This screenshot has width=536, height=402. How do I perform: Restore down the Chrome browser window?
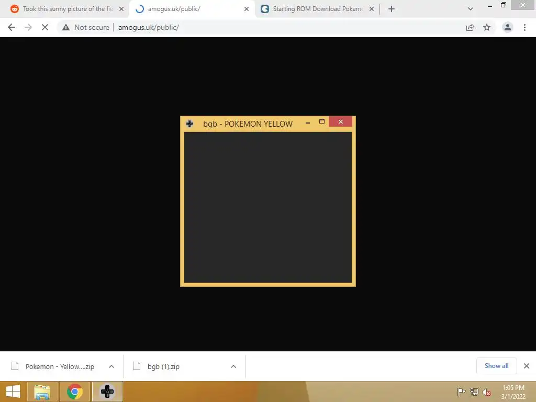(x=503, y=5)
